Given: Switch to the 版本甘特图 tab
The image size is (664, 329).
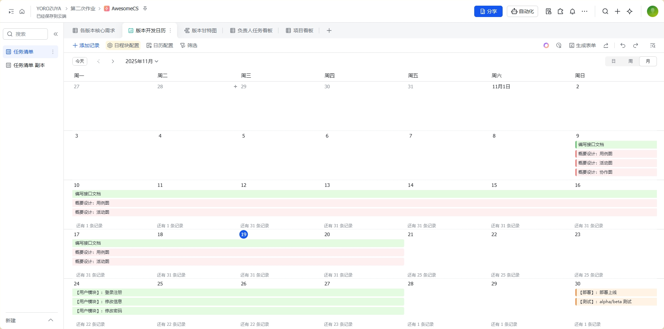Looking at the screenshot, I should coord(201,30).
